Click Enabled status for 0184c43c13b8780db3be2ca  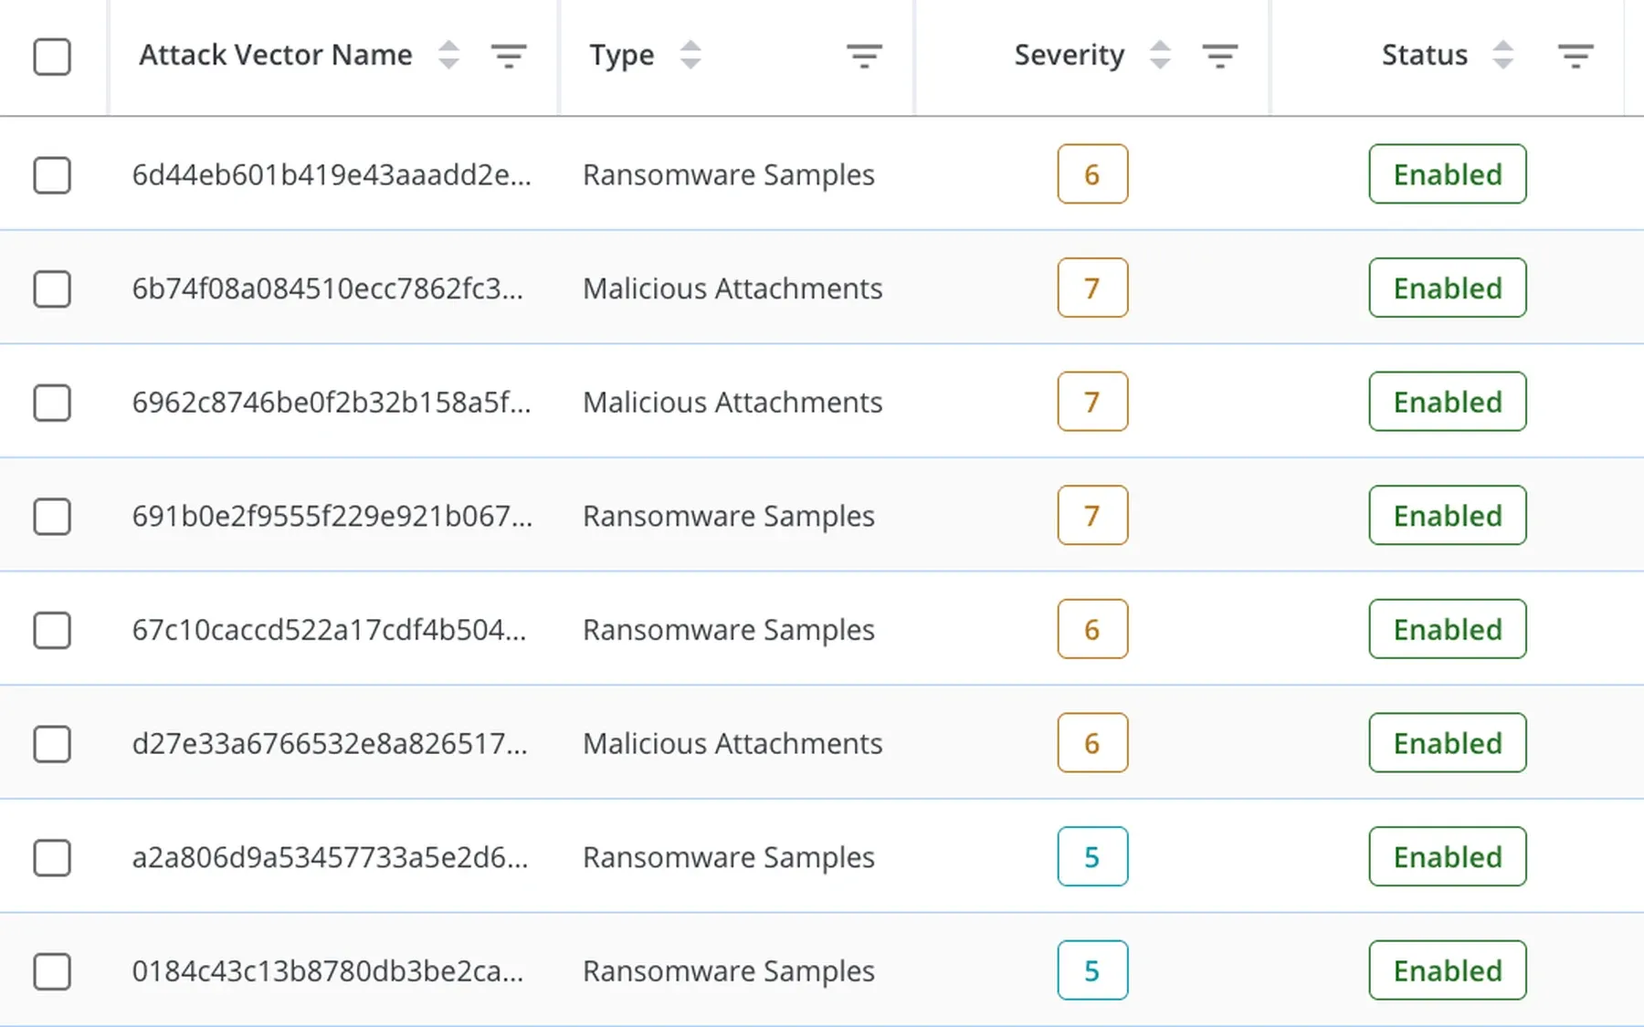click(1448, 970)
